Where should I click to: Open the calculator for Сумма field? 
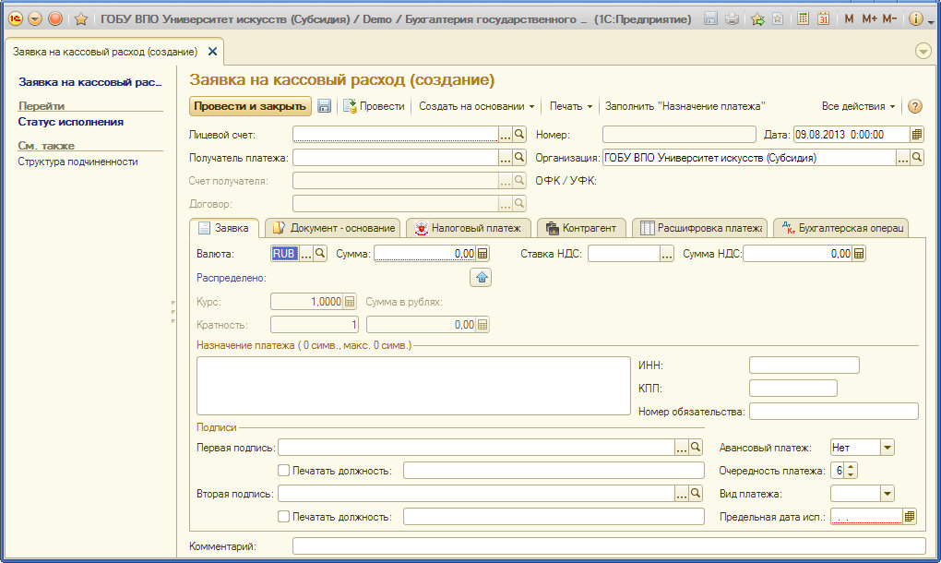482,253
